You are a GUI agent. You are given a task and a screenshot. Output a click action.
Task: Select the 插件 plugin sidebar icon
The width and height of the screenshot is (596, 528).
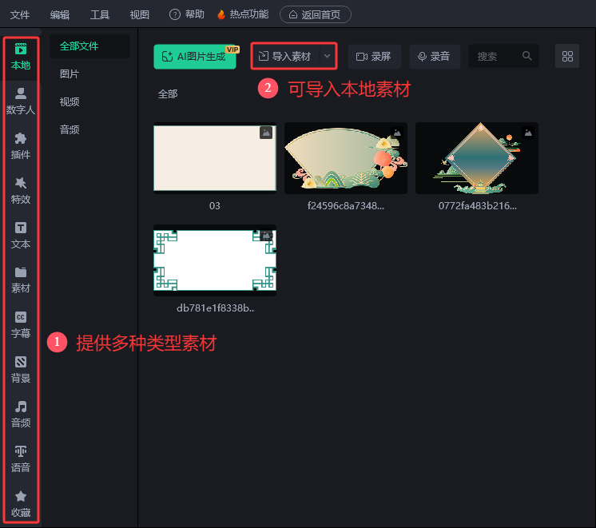click(21, 145)
